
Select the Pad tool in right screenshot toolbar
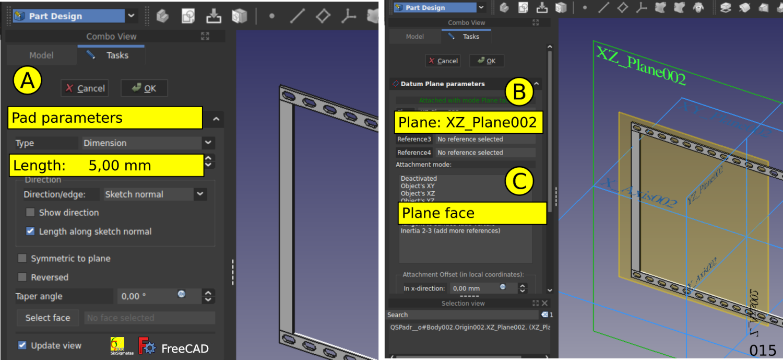point(726,7)
